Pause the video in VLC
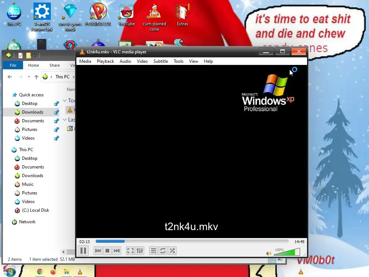 click(83, 251)
